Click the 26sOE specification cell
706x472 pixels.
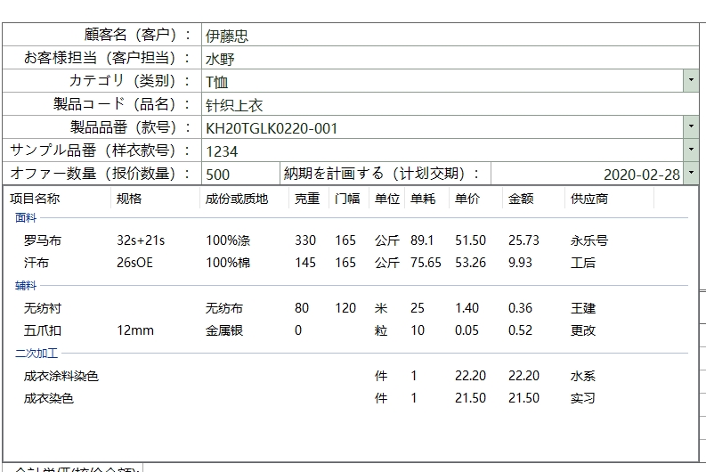(x=134, y=262)
